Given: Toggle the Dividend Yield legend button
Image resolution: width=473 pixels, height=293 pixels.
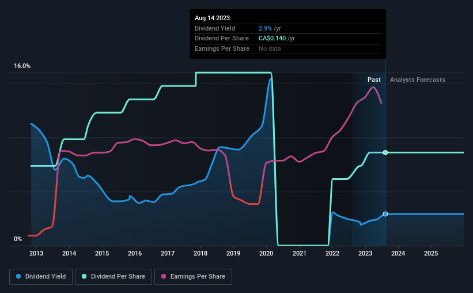Looking at the screenshot, I should [41, 277].
